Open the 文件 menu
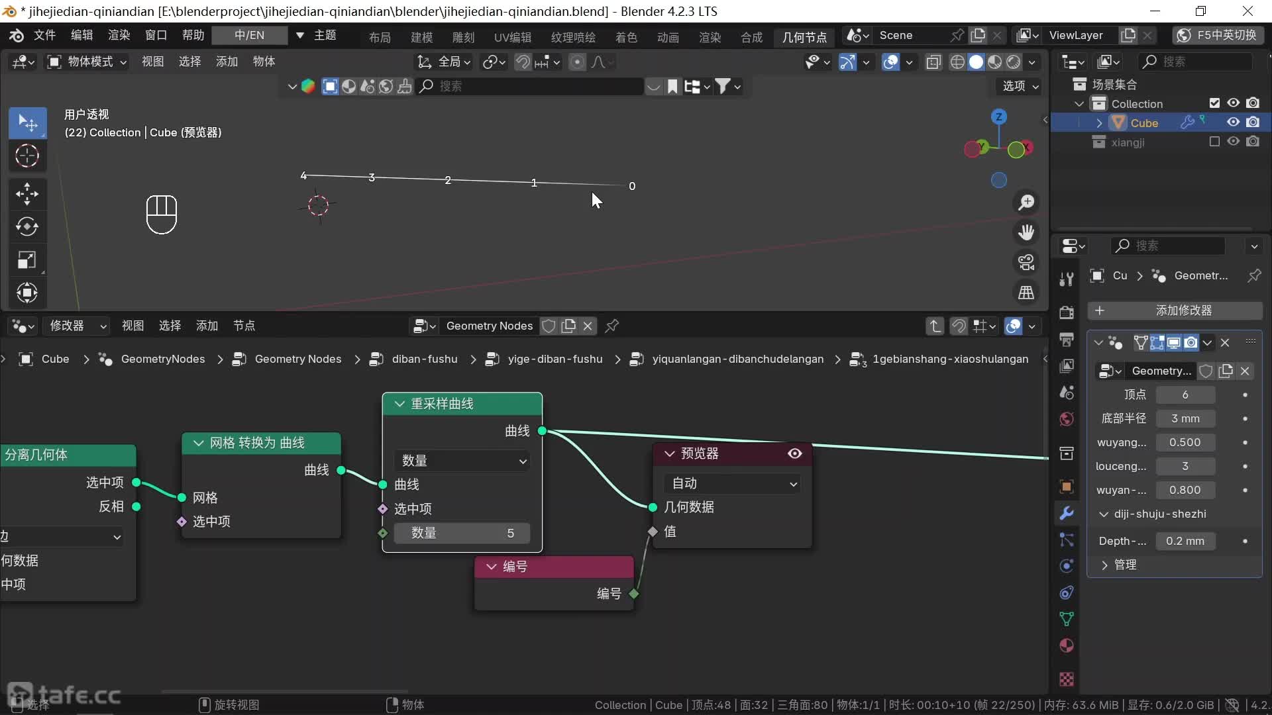The height and width of the screenshot is (715, 1272). 44,35
